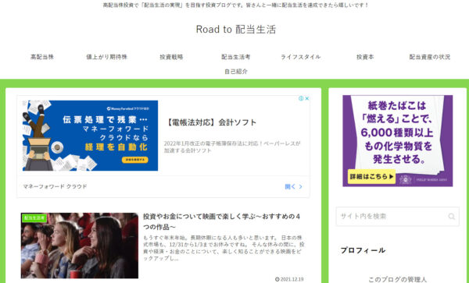
Task: Click the ad info icon on the banner
Action: click(x=301, y=98)
